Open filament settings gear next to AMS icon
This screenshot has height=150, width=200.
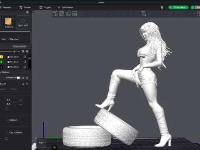(27, 51)
